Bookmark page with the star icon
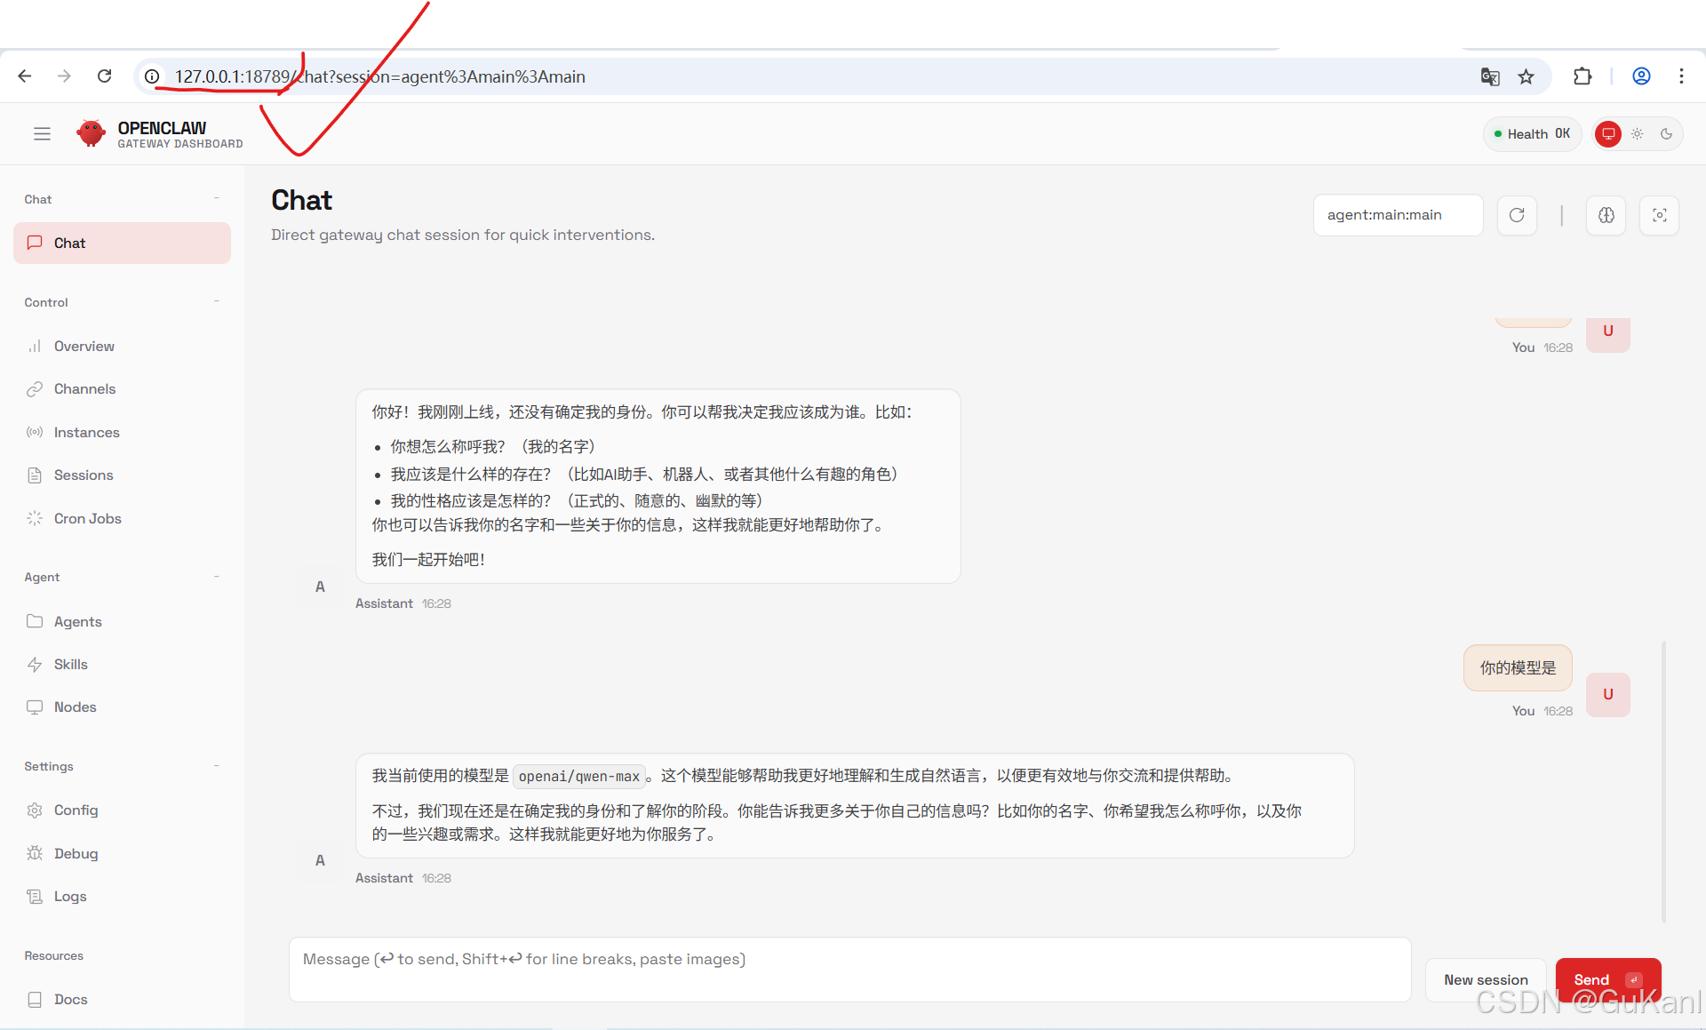The width and height of the screenshot is (1706, 1030). tap(1526, 76)
